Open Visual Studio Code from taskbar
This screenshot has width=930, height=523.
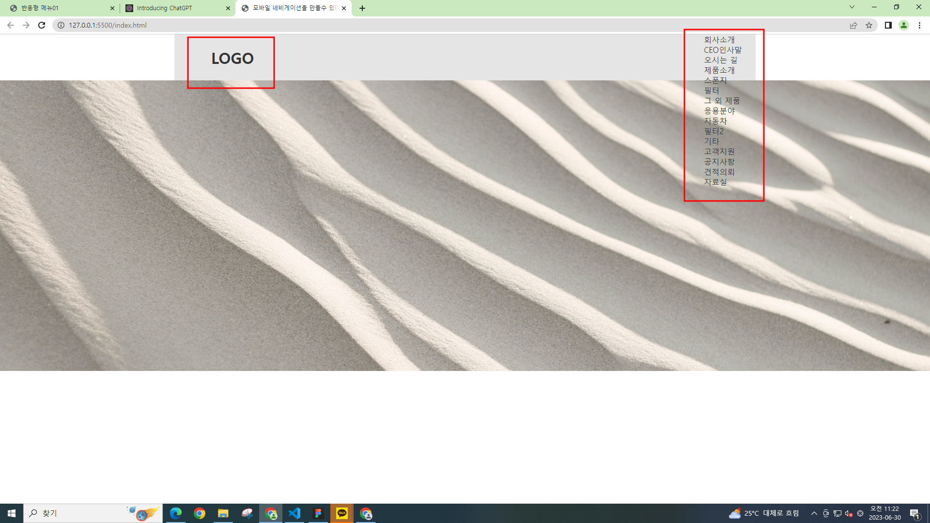[294, 513]
